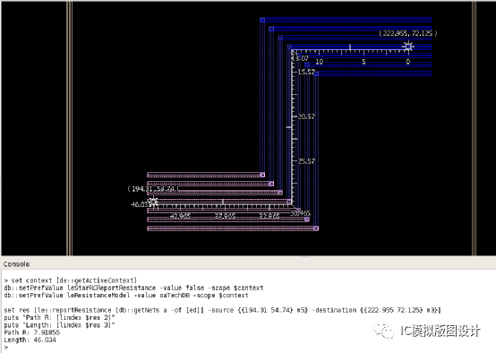
Task: Click the ruler tick label 20.57
Action: 306,116
